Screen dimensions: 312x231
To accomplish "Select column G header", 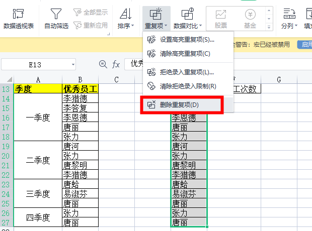I will (279, 80).
